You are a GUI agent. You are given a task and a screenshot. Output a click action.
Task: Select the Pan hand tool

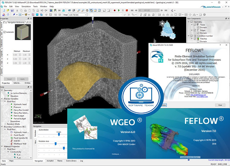point(87,10)
